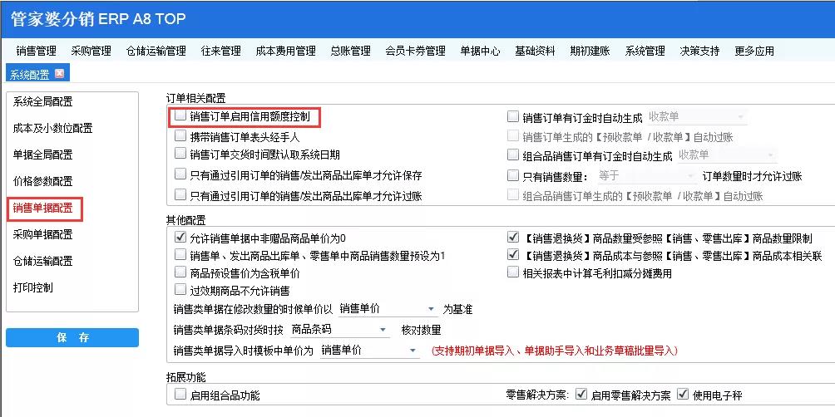Enable 销售订单启用信用额度控制 checkbox

click(x=180, y=115)
